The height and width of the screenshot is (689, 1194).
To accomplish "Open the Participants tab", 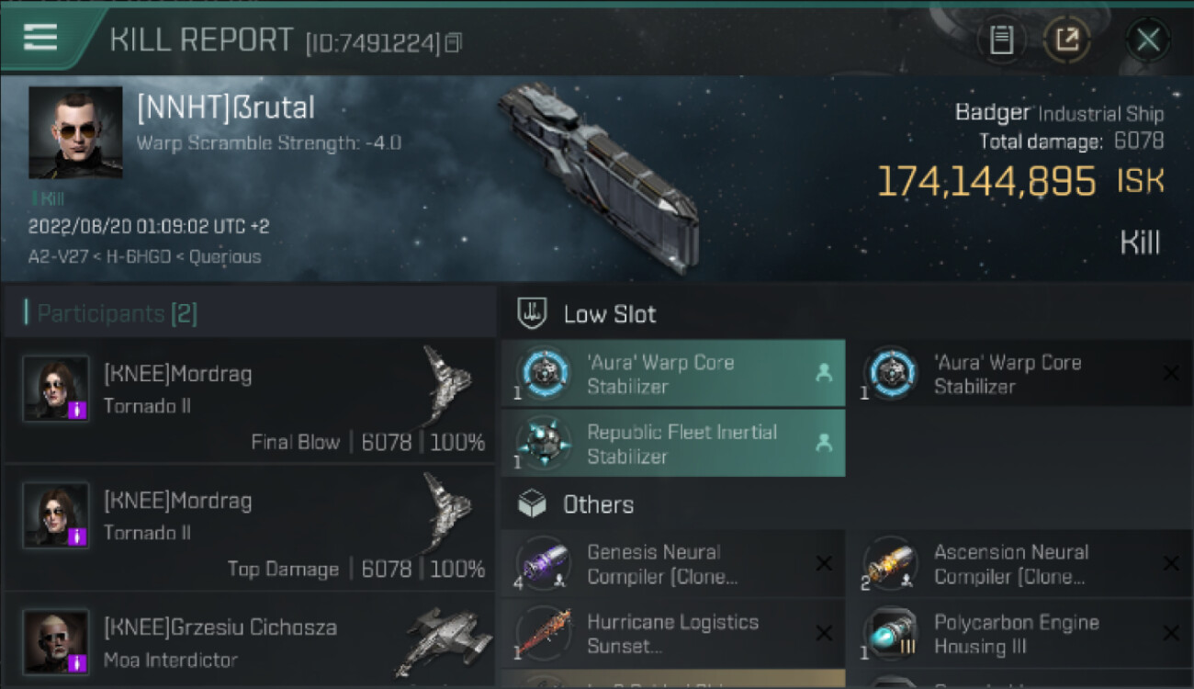I will point(117,314).
